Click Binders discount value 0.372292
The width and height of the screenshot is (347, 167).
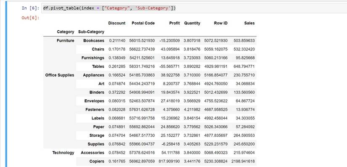point(117,93)
